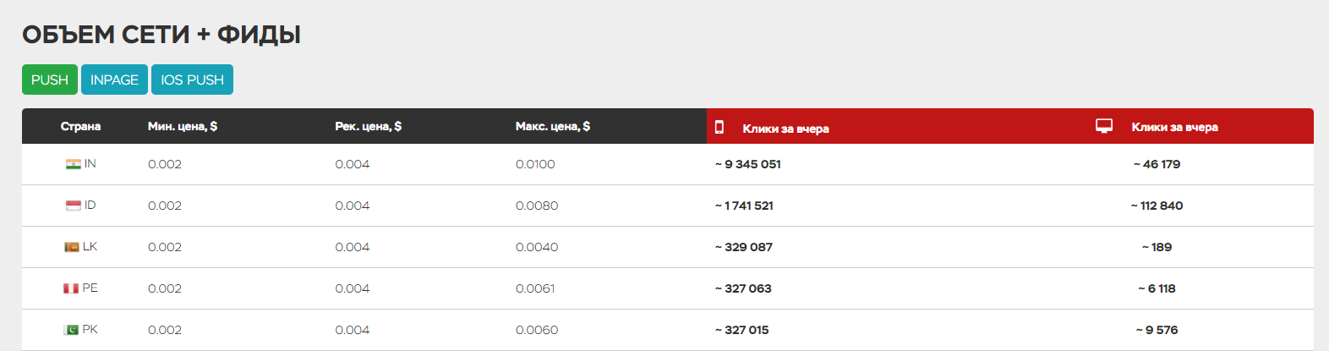Image resolution: width=1329 pixels, height=351 pixels.
Task: Sort by Рек. цена column header
Action: tap(368, 126)
